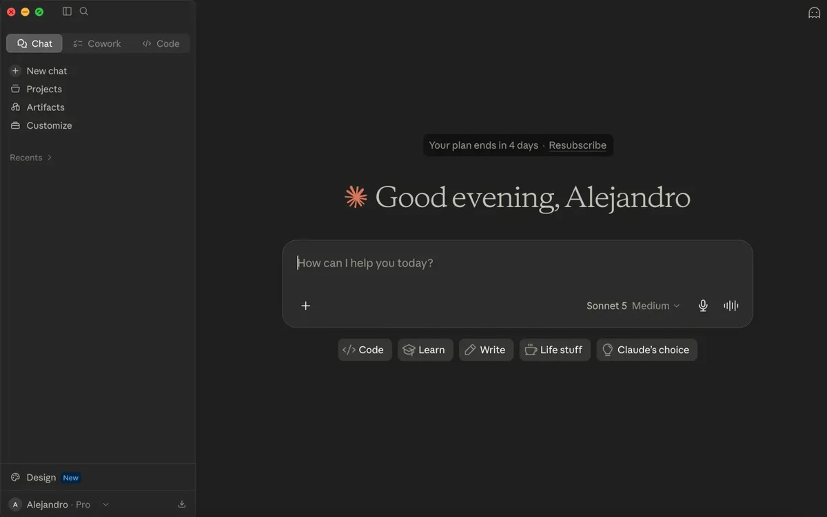Expand the Recents chevron
This screenshot has height=517, width=827.
49,158
